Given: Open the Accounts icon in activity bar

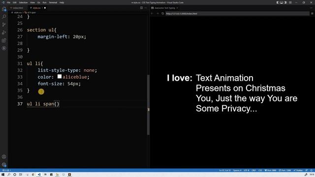Looking at the screenshot, I should (x=4, y=157).
